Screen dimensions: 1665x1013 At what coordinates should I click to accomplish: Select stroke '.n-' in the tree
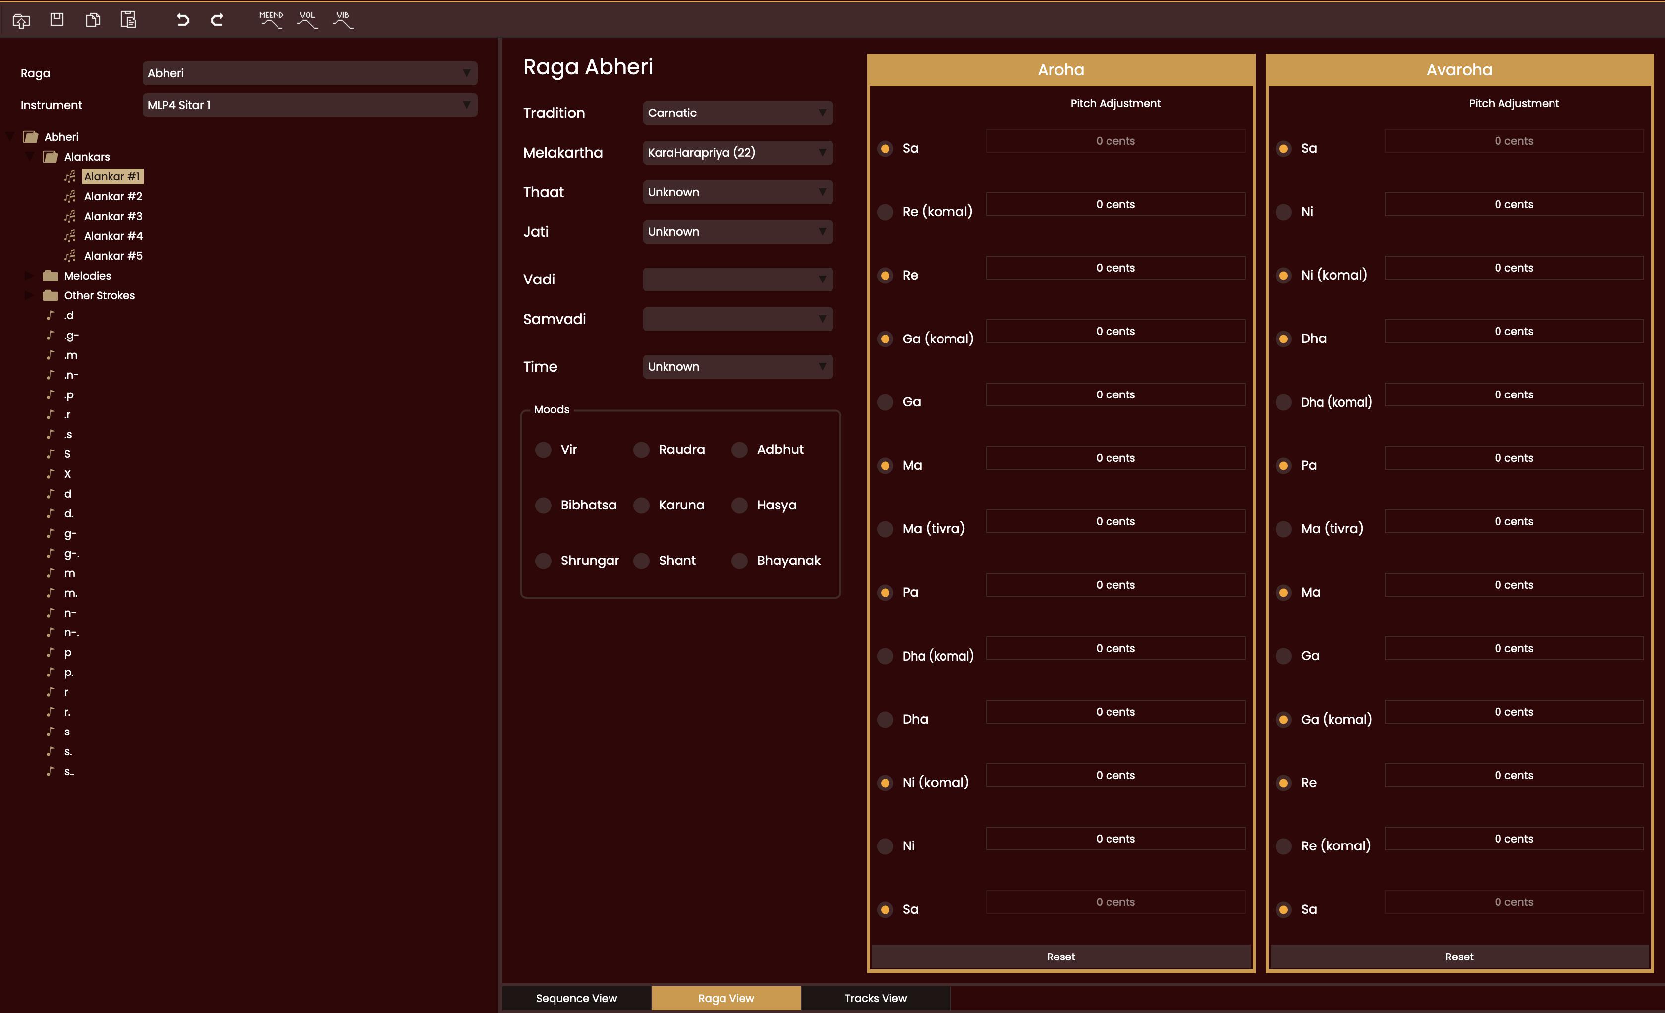pyautogui.click(x=72, y=375)
